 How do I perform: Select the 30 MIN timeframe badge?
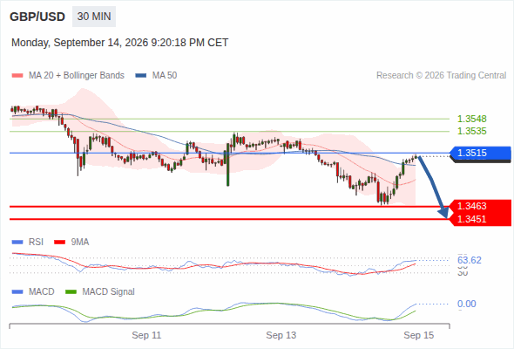(94, 17)
